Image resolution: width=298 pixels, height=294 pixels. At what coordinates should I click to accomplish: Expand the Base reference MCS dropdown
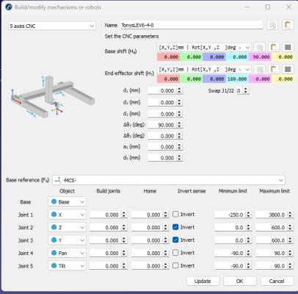(x=169, y=180)
